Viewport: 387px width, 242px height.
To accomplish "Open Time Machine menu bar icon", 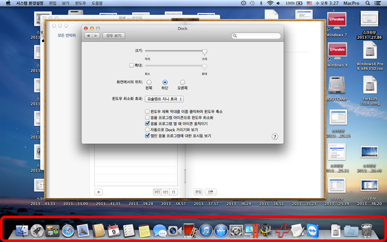I will tap(252, 3).
